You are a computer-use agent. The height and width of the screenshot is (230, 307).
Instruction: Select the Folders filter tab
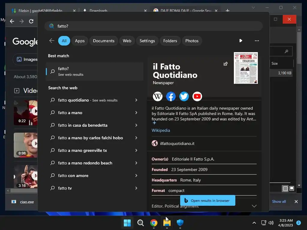[170, 41]
